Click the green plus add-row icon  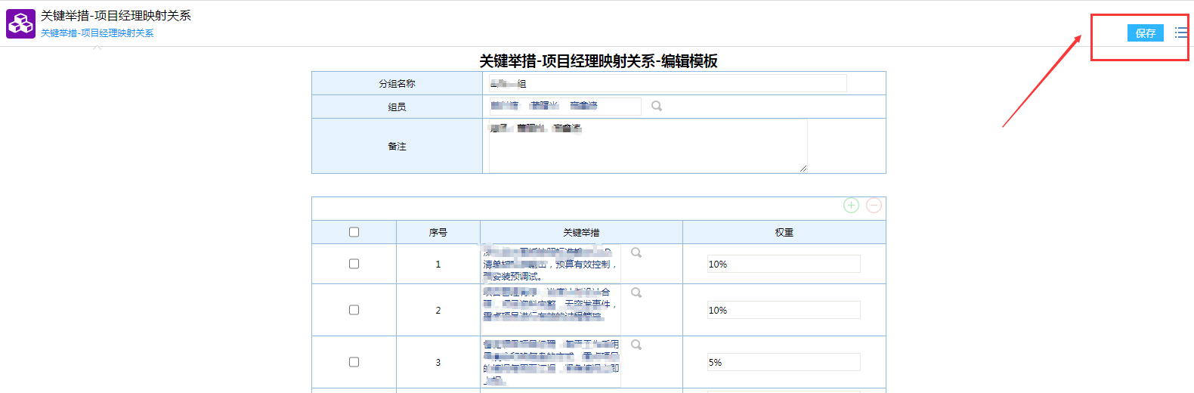tap(851, 206)
